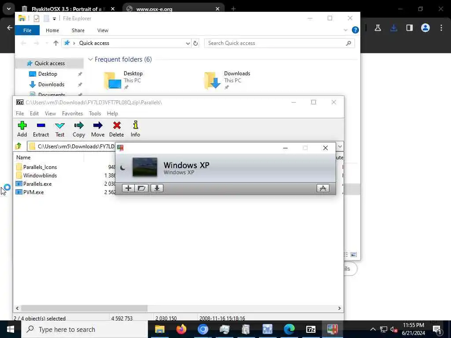451x338 pixels.
Task: Click the Search Quick access field
Action: tap(279, 43)
